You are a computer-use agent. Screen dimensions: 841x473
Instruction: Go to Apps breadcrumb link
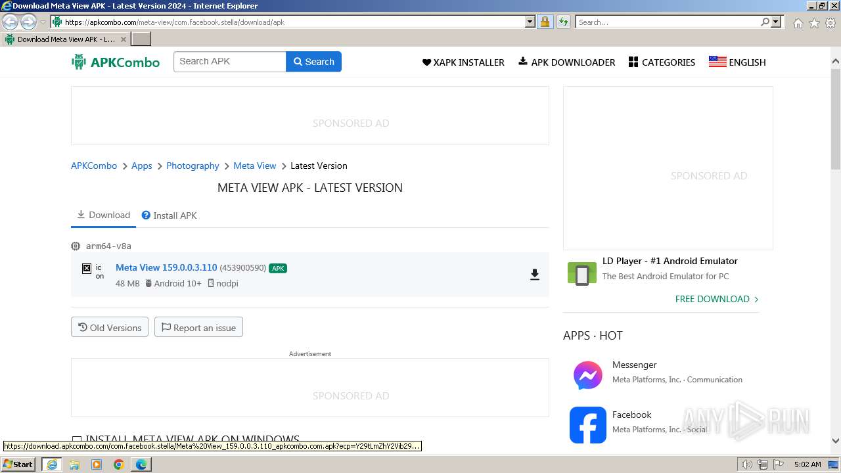141,166
